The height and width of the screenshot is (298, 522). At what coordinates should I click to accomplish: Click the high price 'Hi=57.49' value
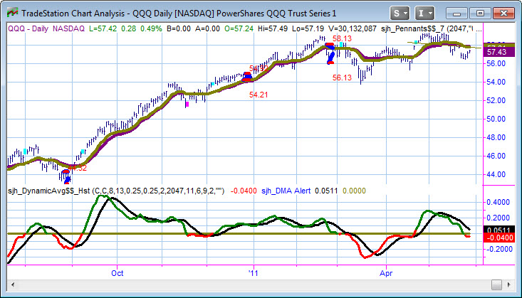(x=273, y=29)
